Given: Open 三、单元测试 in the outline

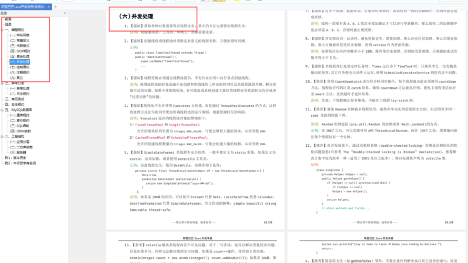Looking at the screenshot, I should click(x=15, y=99).
